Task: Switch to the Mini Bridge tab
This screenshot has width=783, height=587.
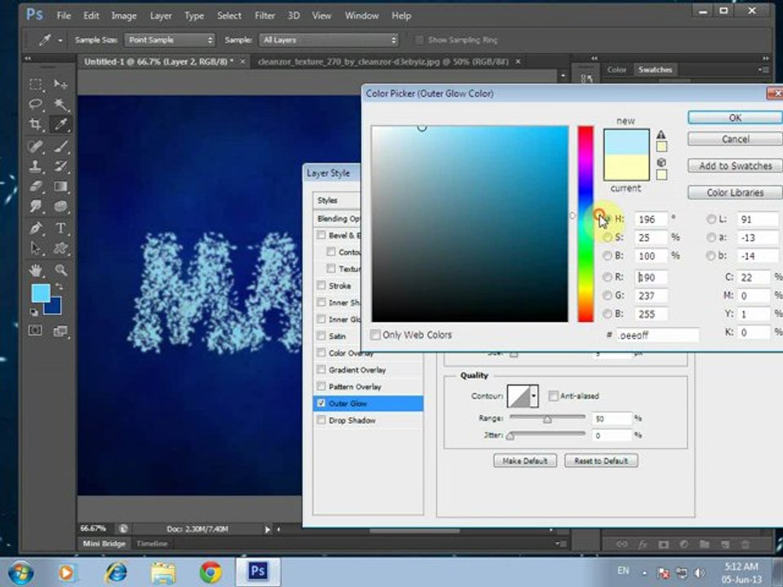Action: click(x=104, y=544)
